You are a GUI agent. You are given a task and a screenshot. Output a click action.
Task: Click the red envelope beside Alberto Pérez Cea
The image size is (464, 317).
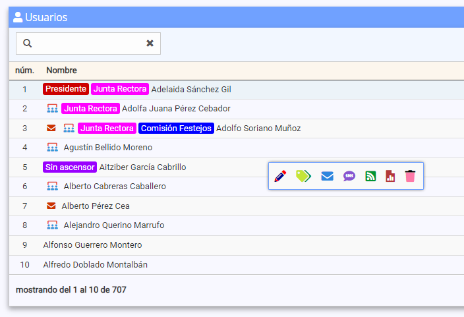(51, 206)
